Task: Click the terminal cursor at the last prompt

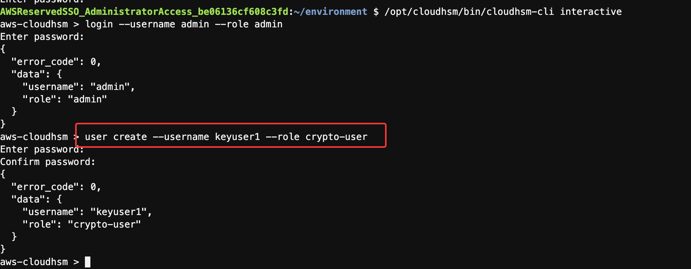Action: coord(88,262)
